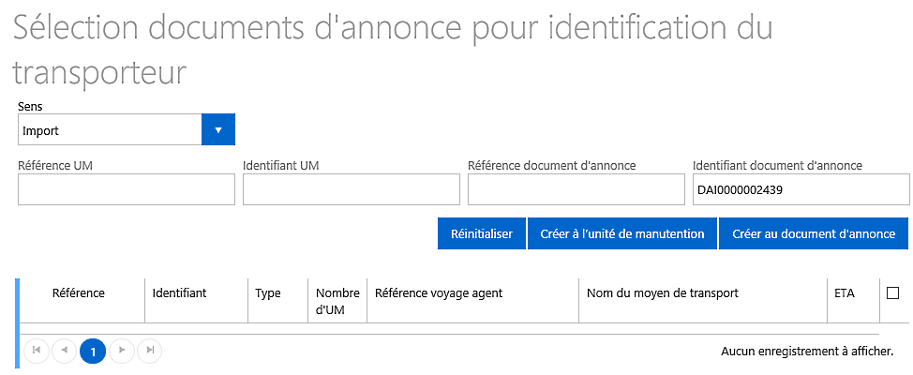Click Créer au document d'annonce button
This screenshot has height=375, width=913.
click(814, 233)
